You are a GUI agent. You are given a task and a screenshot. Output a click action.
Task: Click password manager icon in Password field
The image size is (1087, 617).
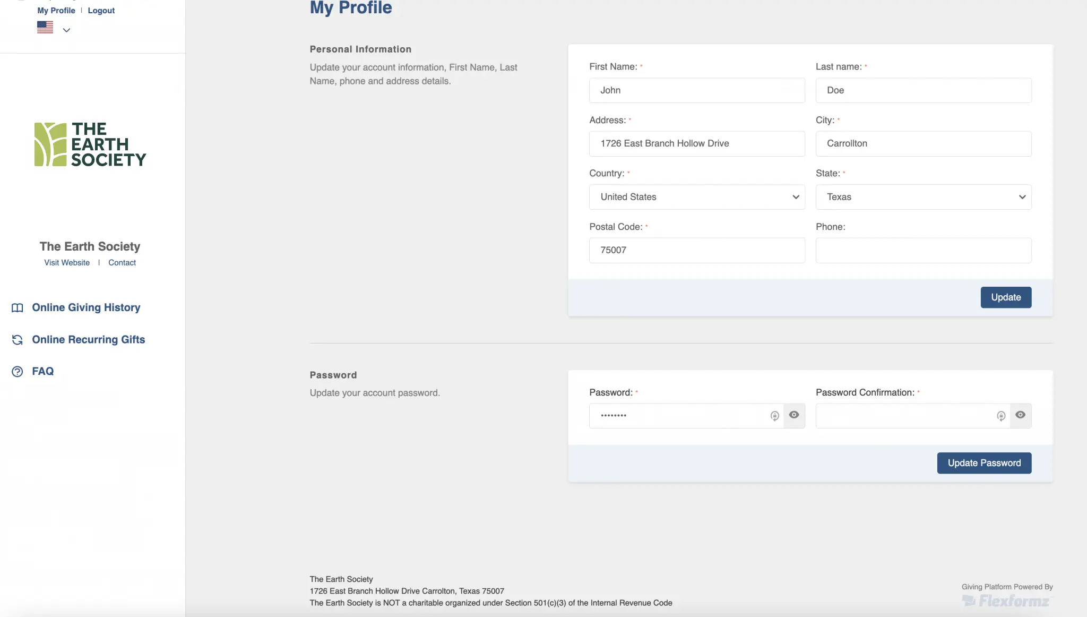coord(774,416)
